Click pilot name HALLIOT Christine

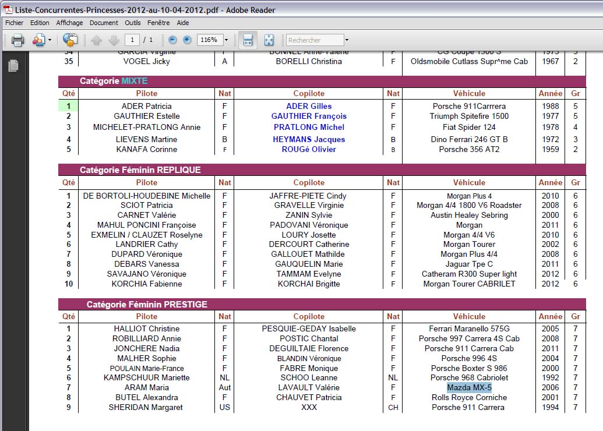pyautogui.click(x=146, y=328)
